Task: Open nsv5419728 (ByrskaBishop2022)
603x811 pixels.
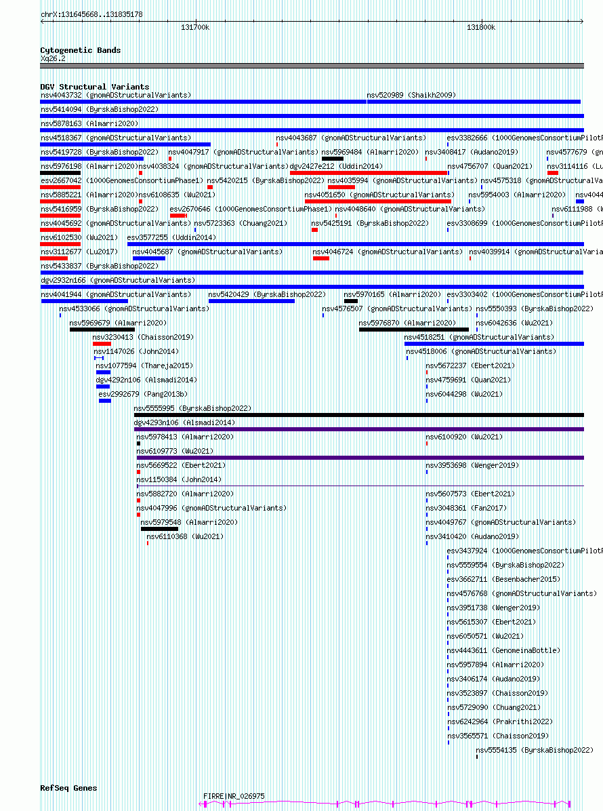Action: coord(100,152)
